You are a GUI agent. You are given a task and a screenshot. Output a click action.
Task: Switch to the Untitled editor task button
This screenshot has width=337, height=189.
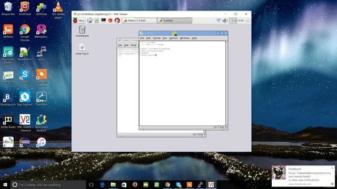click(175, 20)
